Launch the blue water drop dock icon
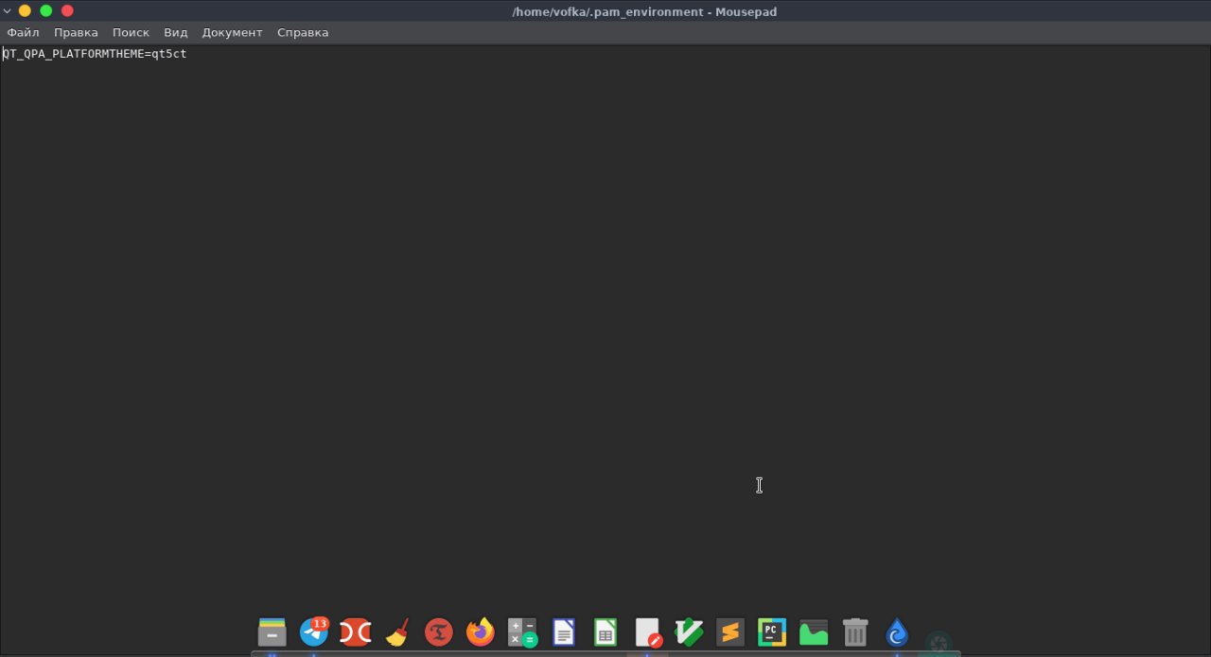The width and height of the screenshot is (1211, 657). pyautogui.click(x=897, y=631)
